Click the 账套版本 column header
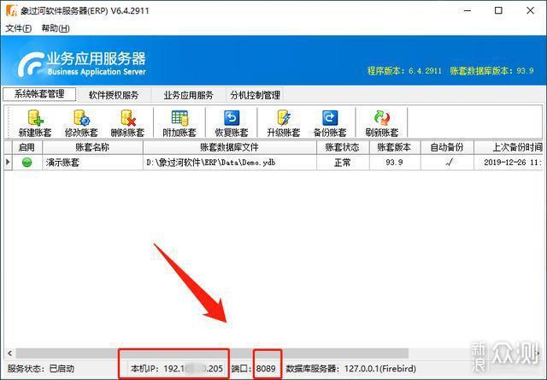Screen dimensions: 547x380 point(395,147)
